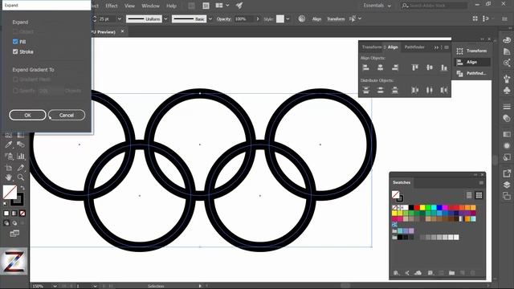Open the Window menu
Screen dimensions: 514x289
pos(150,6)
